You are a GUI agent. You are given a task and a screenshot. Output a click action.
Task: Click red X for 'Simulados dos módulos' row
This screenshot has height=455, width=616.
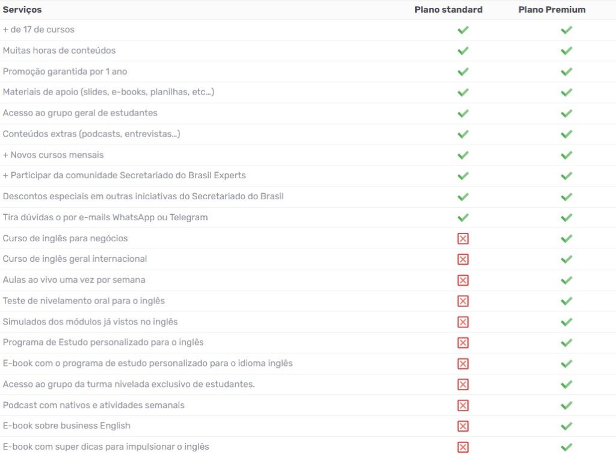(x=463, y=322)
